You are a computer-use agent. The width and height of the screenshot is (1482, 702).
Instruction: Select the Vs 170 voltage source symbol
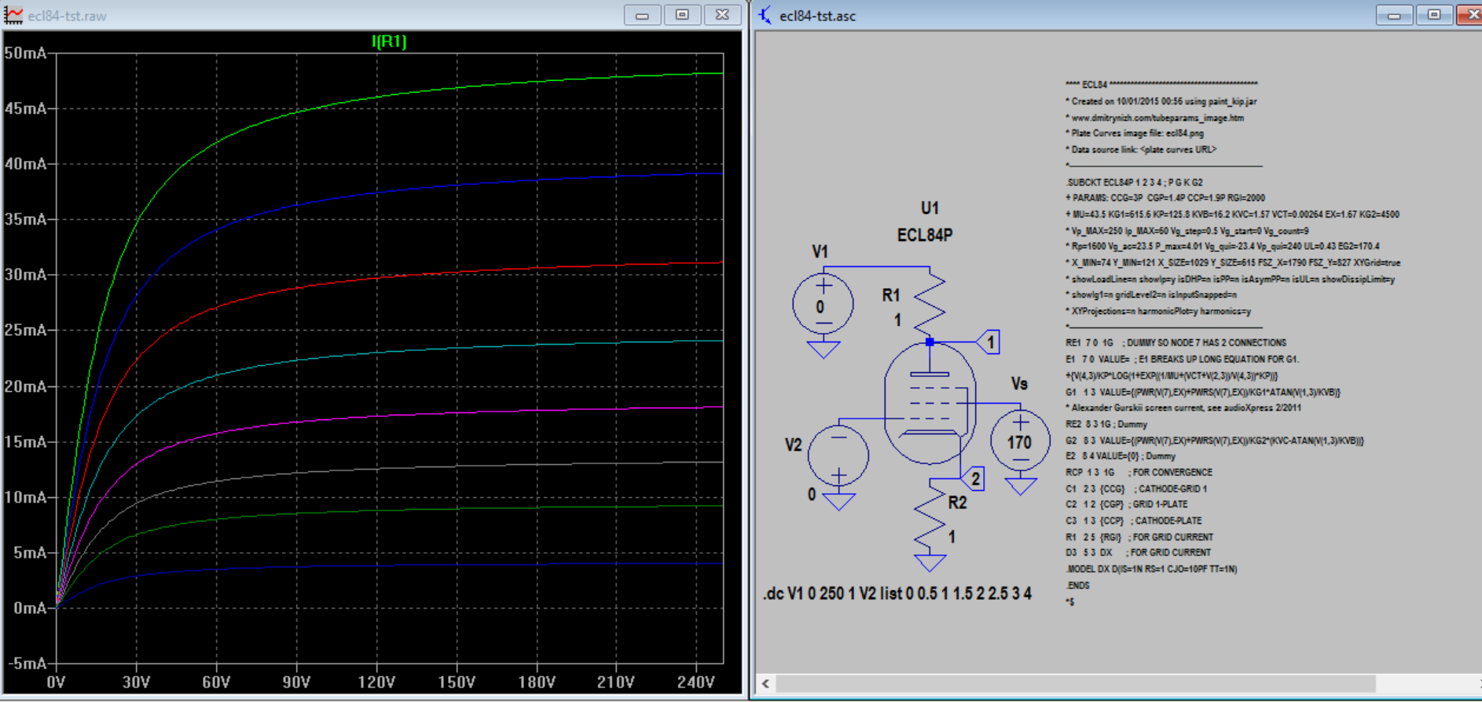[x=1020, y=441]
